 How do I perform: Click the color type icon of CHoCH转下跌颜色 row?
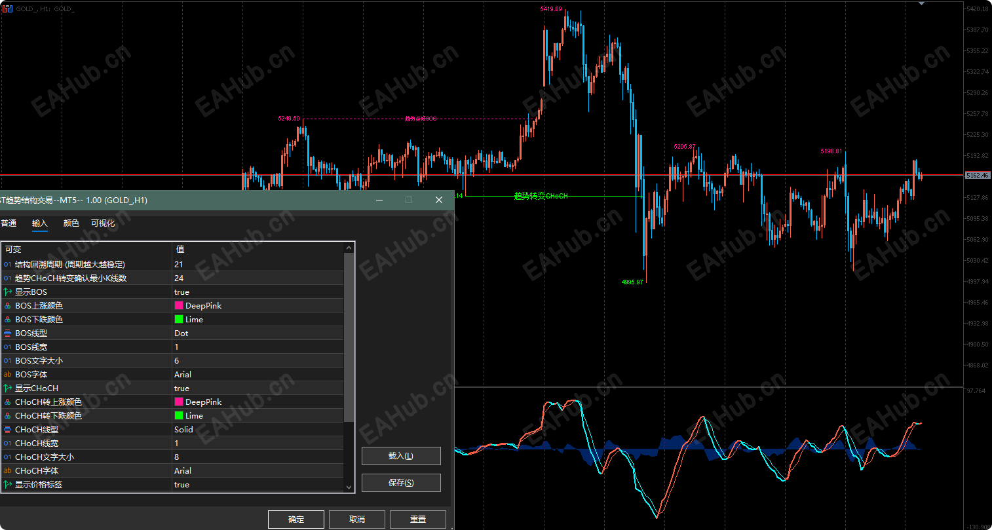tap(8, 416)
